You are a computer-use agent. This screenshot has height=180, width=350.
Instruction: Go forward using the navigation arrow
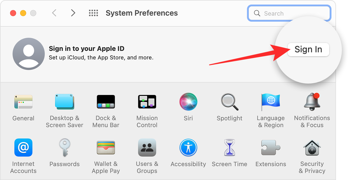(73, 13)
